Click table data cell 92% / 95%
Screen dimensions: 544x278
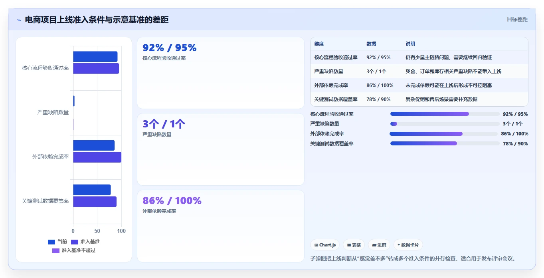tap(378, 58)
